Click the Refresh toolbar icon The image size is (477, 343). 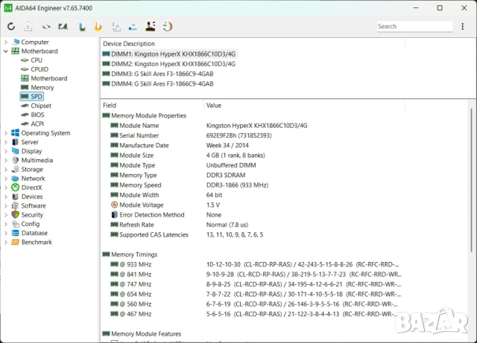[x=11, y=27]
